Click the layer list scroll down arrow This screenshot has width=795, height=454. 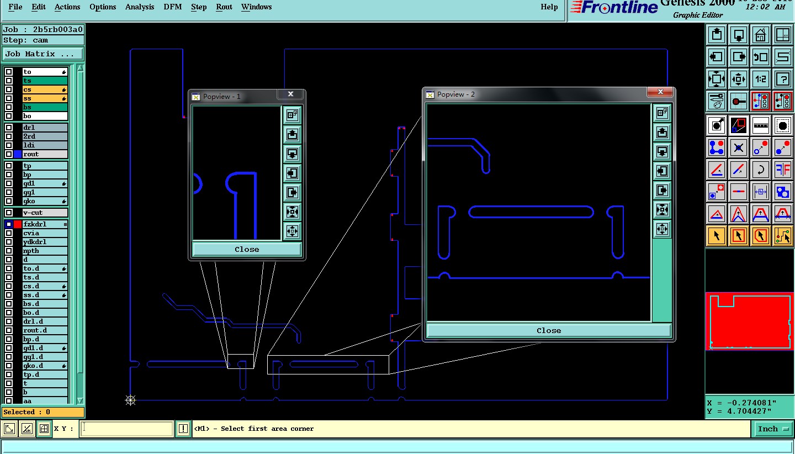pyautogui.click(x=80, y=400)
